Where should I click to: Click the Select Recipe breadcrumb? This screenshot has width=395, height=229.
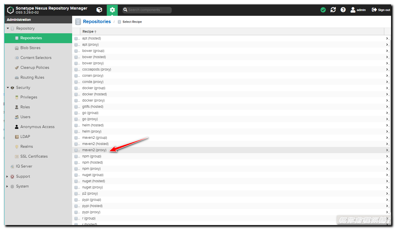point(132,22)
